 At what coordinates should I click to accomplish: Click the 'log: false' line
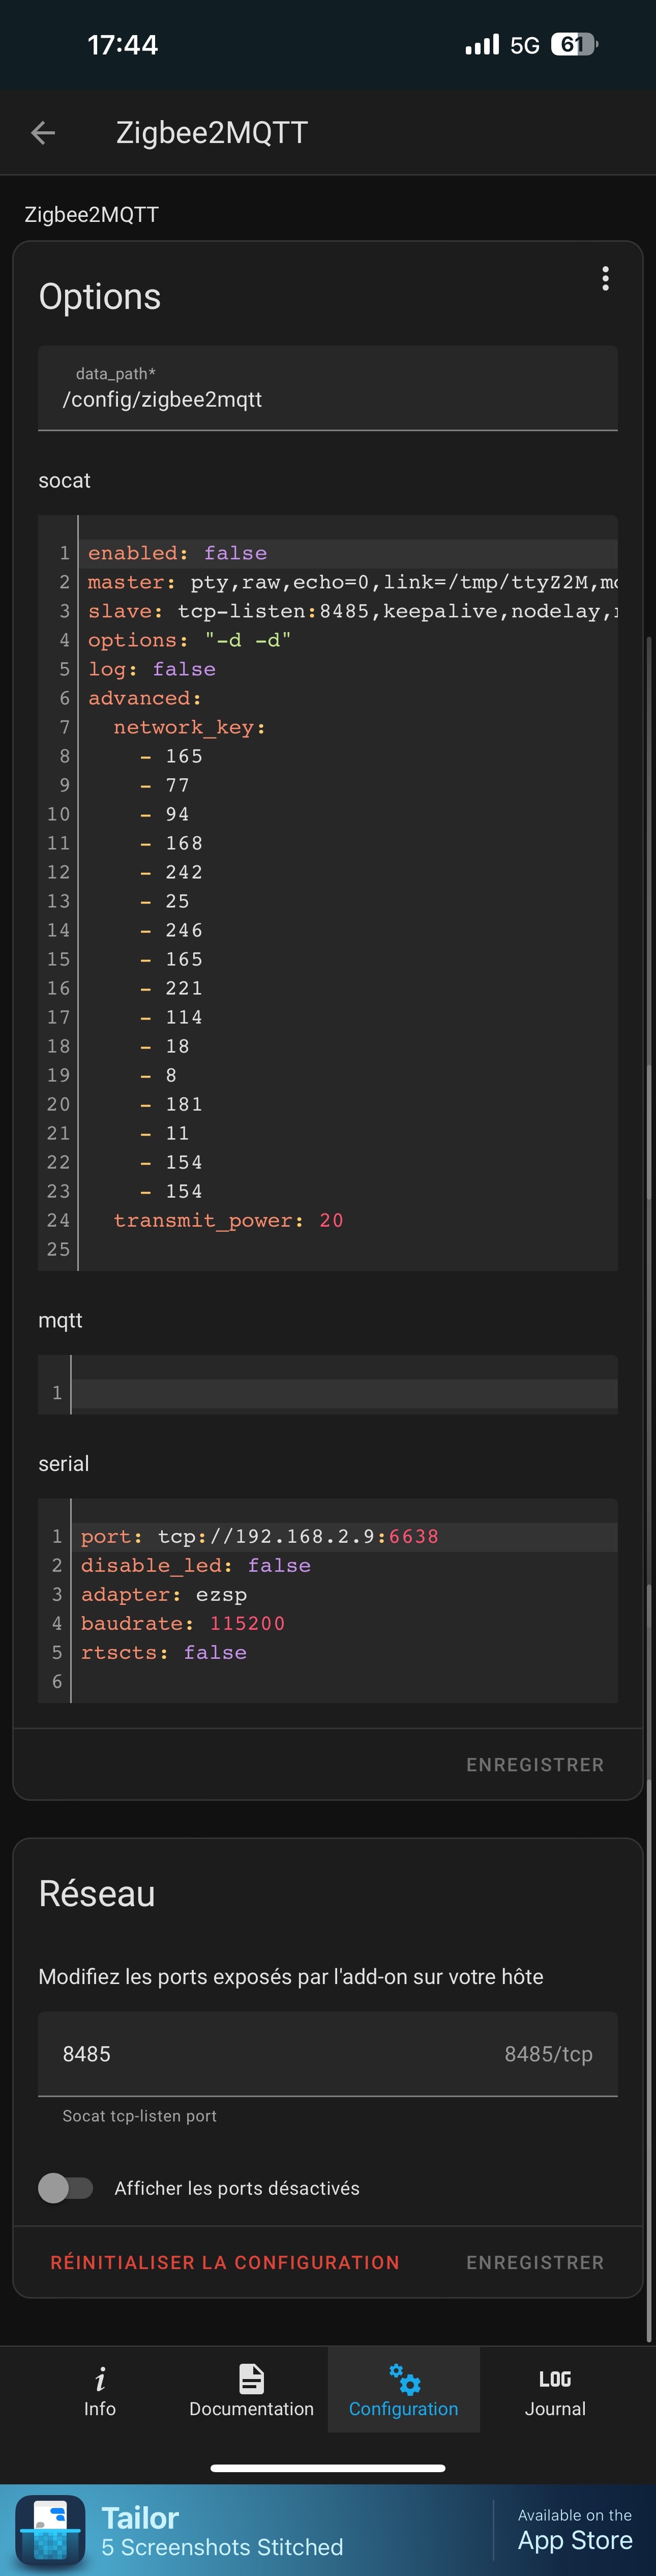coord(152,669)
